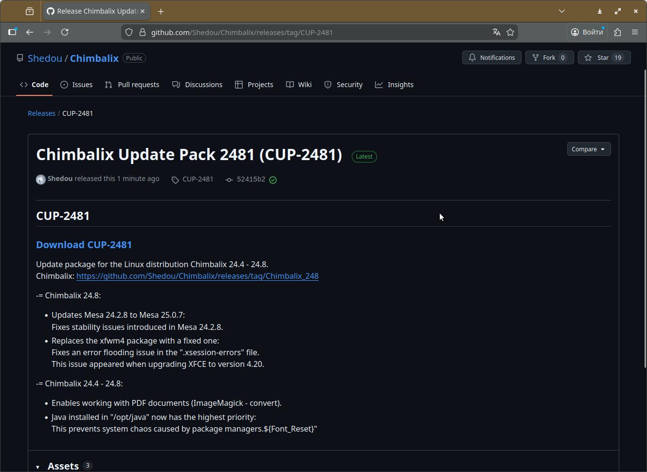
Task: Open the browser application menu
Action: click(635, 32)
